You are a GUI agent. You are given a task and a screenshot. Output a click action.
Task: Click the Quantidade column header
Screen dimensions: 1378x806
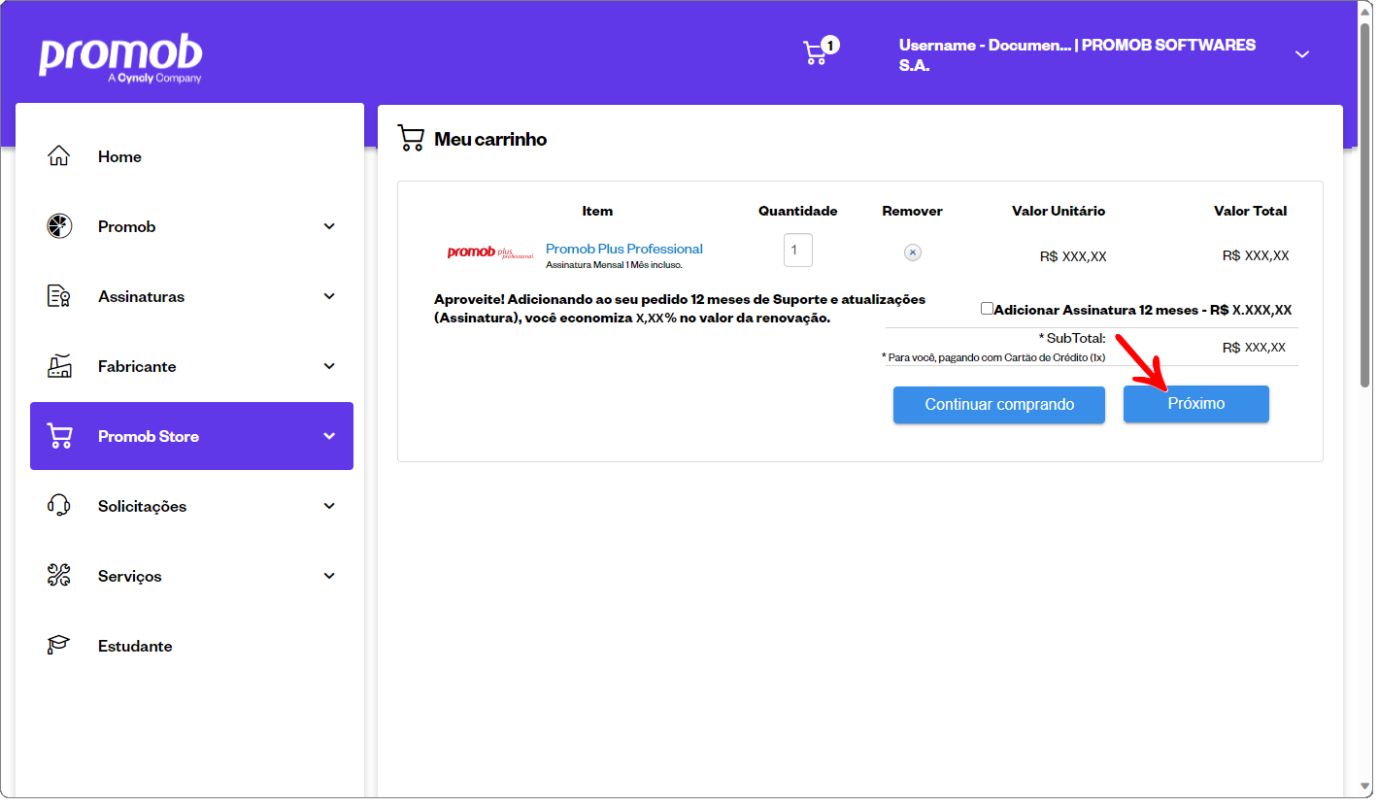(x=797, y=211)
